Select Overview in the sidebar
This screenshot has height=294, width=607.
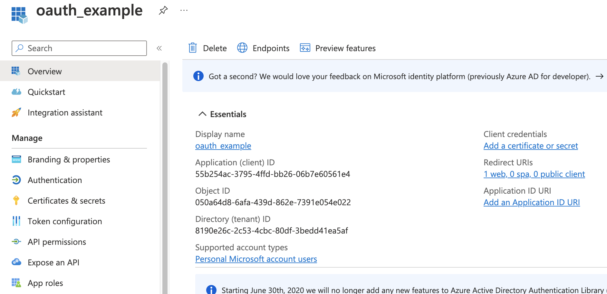click(x=80, y=71)
